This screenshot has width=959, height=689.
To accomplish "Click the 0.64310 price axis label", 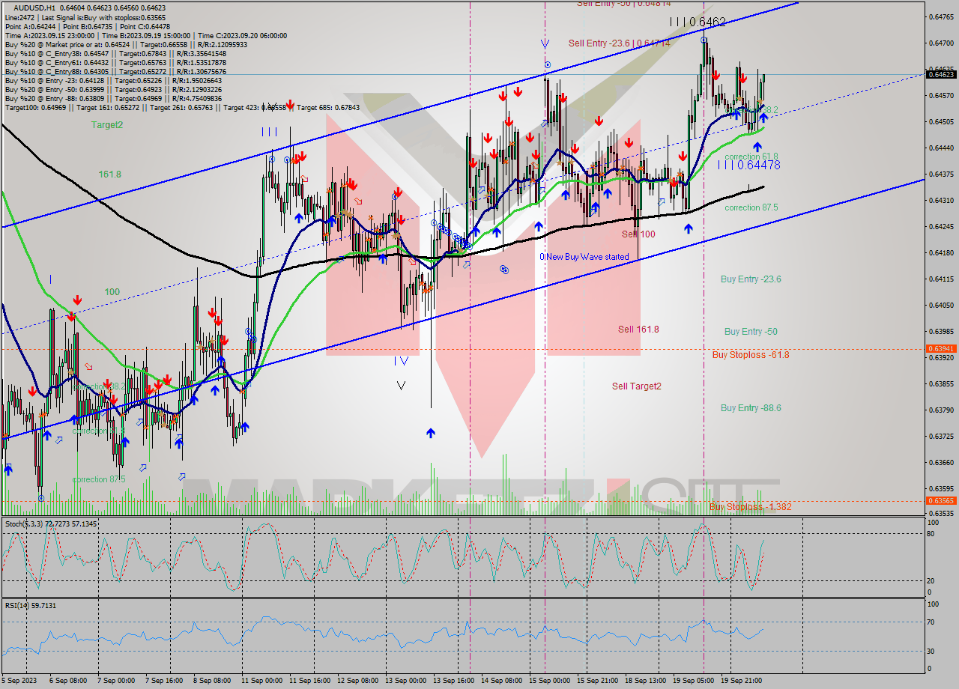I will click(942, 201).
